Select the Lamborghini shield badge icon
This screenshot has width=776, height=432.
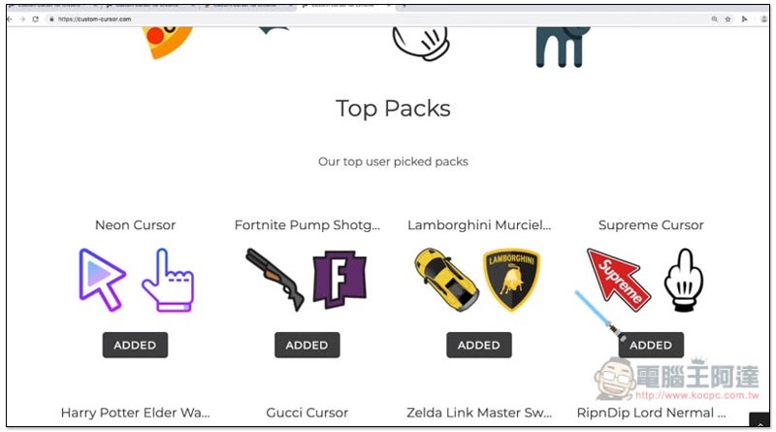pos(512,280)
